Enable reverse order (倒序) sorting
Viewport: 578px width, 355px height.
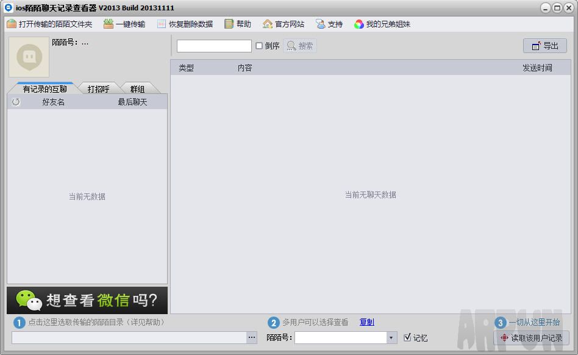(x=259, y=45)
